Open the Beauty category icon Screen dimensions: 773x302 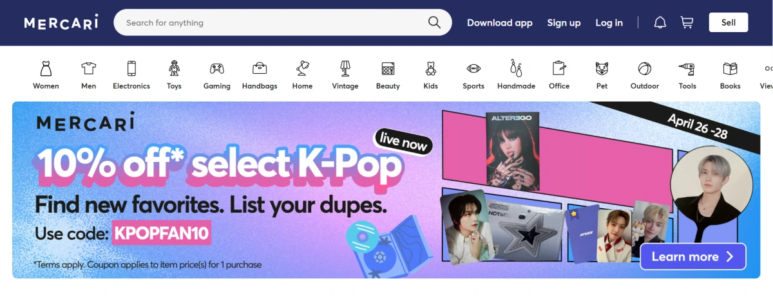pos(388,69)
